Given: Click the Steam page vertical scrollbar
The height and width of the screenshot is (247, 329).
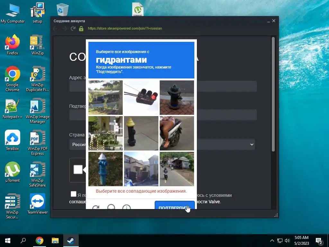Looking at the screenshot, I should pos(273,94).
